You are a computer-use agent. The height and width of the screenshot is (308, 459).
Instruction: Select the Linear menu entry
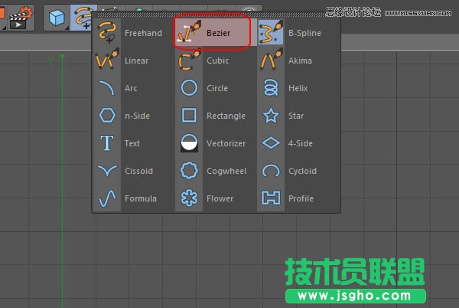click(136, 61)
